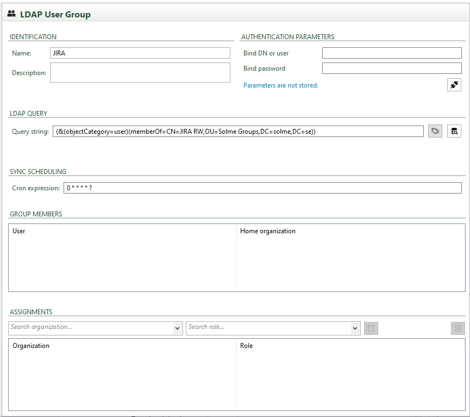The width and height of the screenshot is (470, 417).
Task: Run the LDAP query with database search icon
Action: tap(454, 131)
